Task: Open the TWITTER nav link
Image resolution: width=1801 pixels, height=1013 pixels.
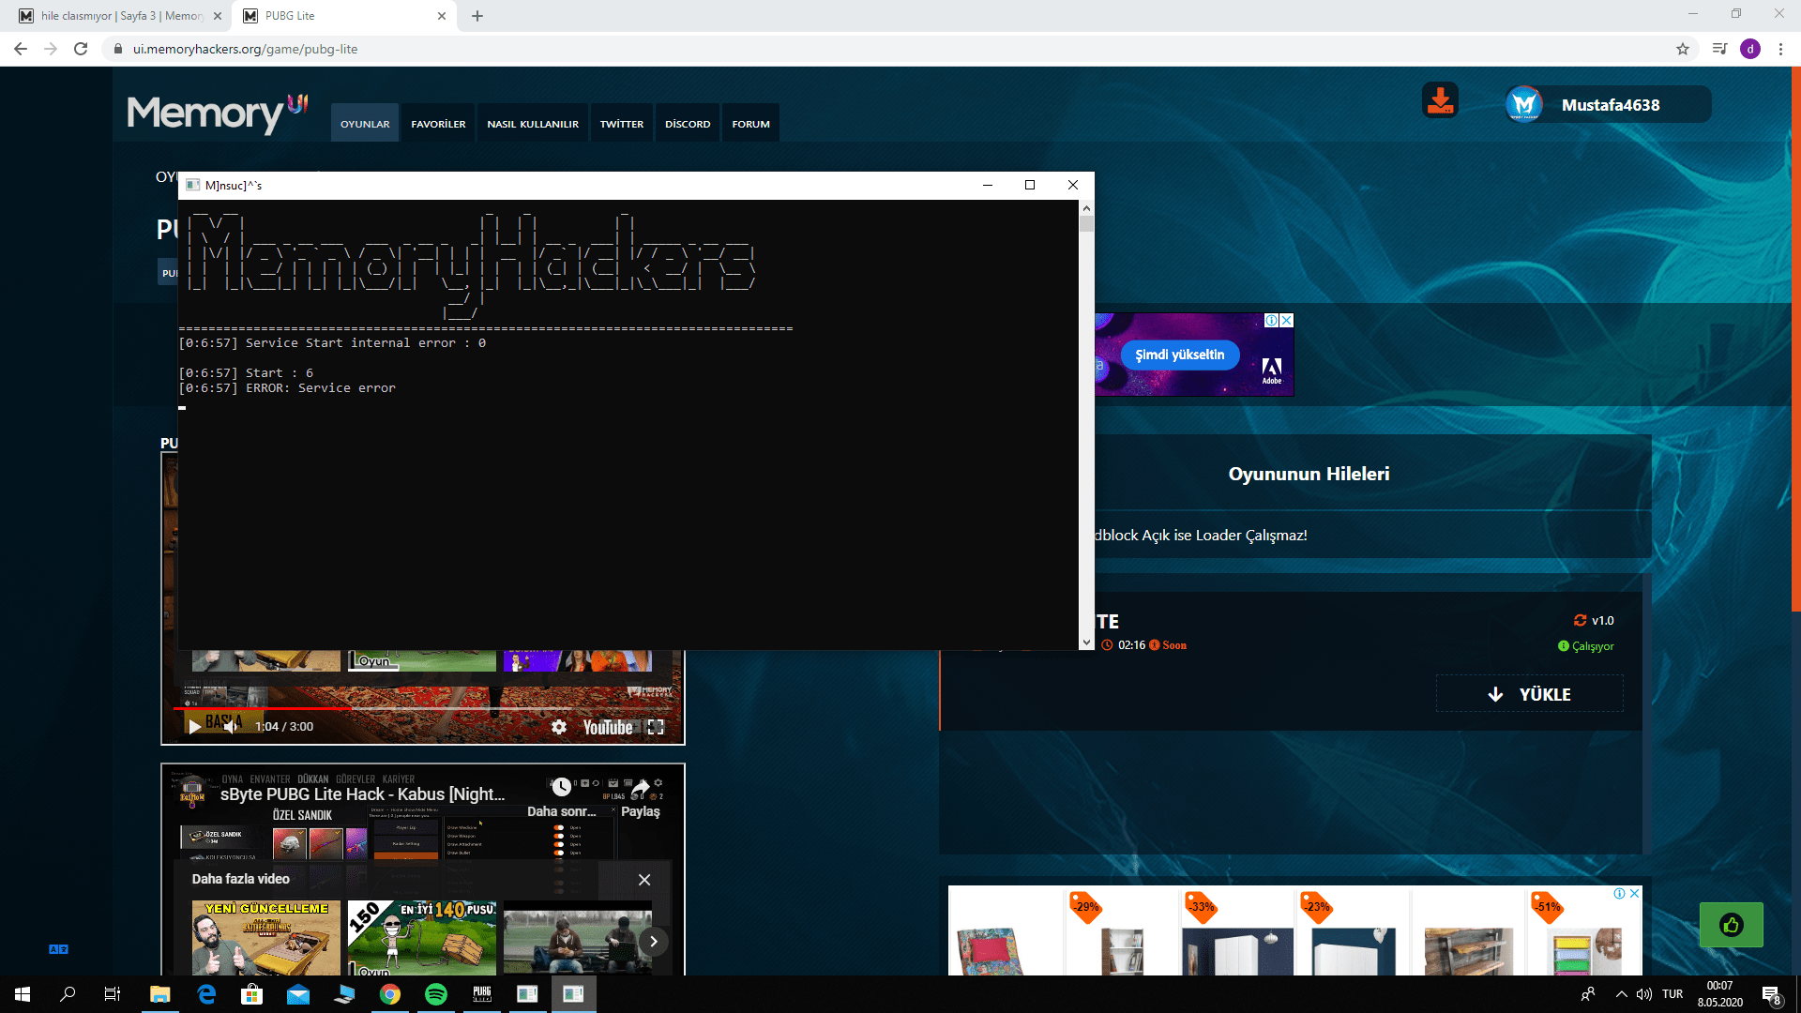Action: [x=622, y=124]
